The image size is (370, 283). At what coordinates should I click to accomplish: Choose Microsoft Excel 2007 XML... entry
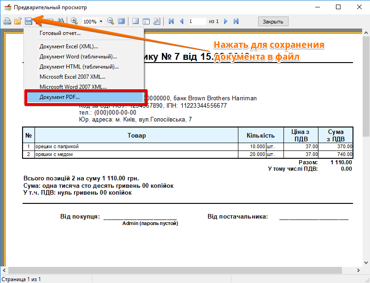point(84,77)
